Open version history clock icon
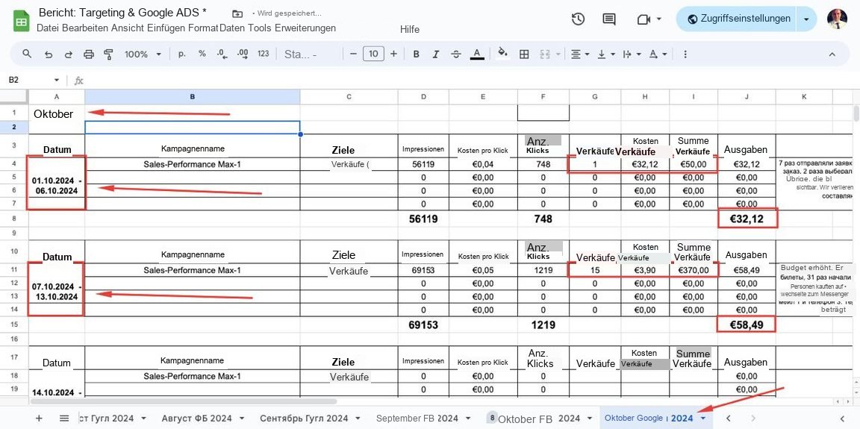The height and width of the screenshot is (429, 860). pos(578,19)
